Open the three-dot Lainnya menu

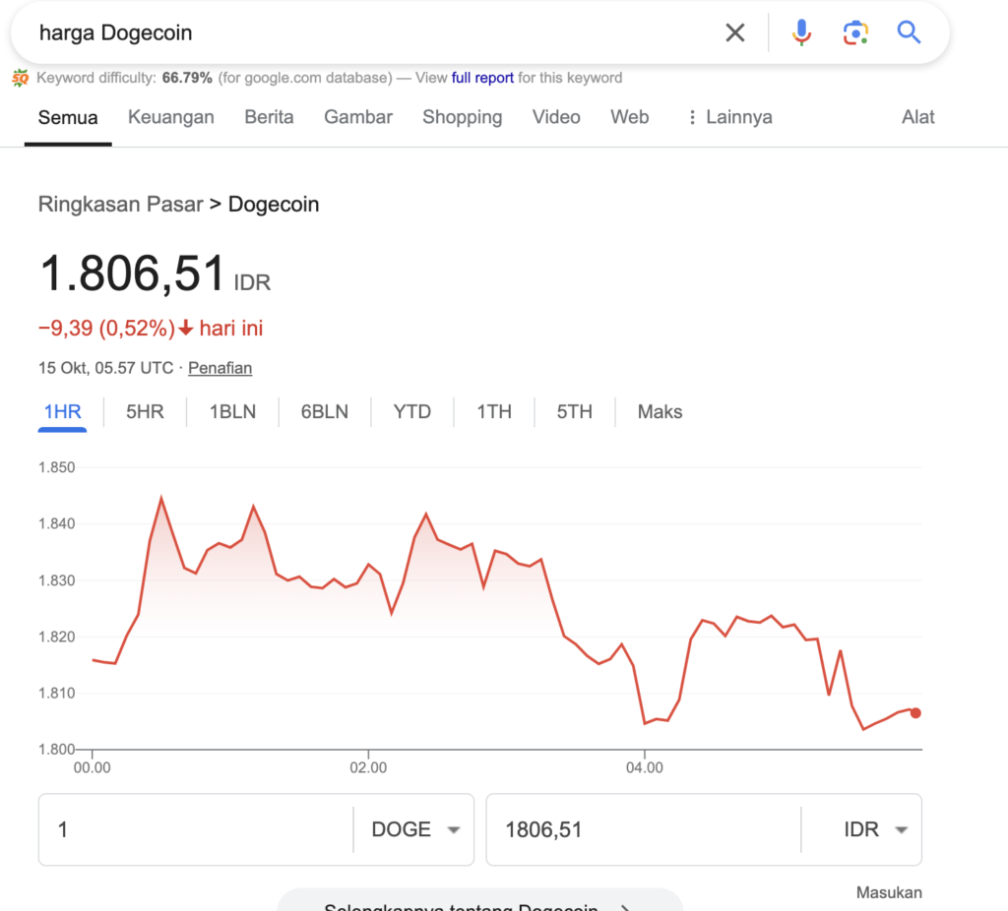click(729, 117)
